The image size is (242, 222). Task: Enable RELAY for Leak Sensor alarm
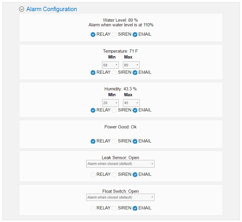point(93,175)
